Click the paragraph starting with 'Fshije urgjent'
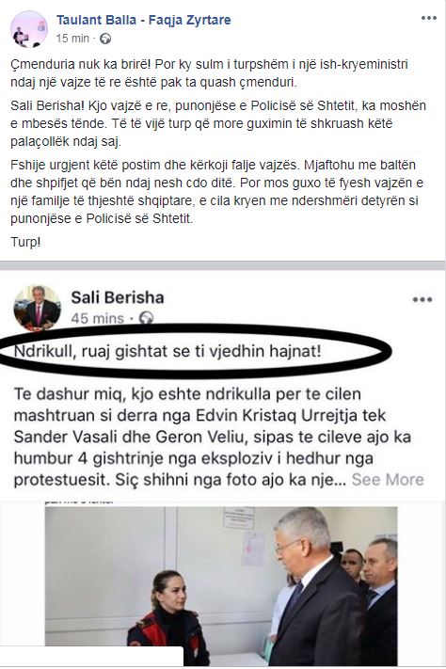 point(216,192)
